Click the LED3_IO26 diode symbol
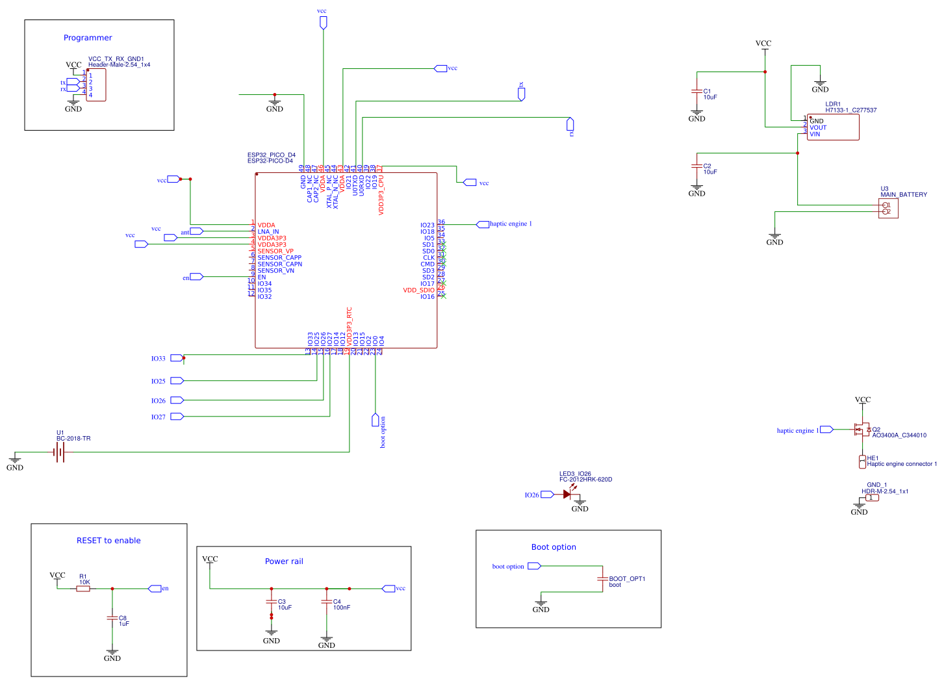 pos(567,495)
